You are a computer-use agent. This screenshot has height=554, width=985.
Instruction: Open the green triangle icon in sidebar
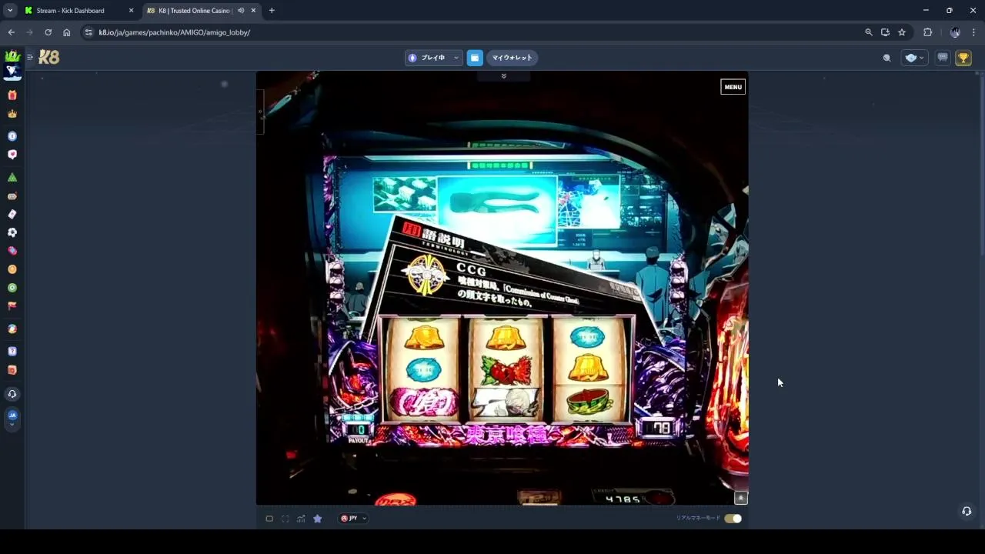click(x=12, y=178)
